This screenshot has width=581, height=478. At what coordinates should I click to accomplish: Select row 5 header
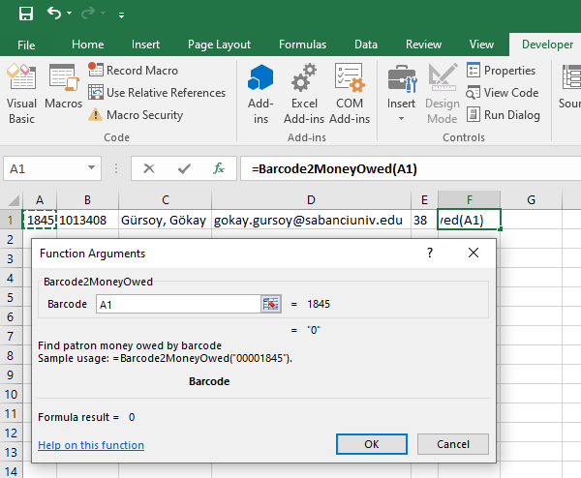point(11,297)
